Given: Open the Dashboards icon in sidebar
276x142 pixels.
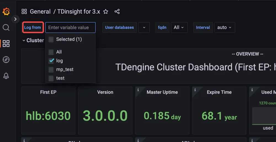Looking at the screenshot, I should pos(6,43).
